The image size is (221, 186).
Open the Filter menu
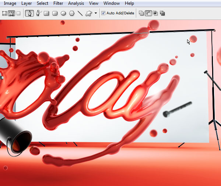[x=58, y=3]
